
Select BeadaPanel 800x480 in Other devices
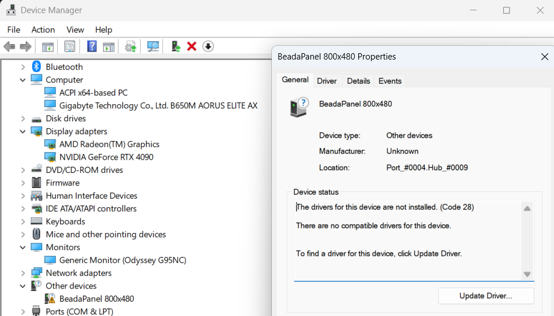click(x=97, y=299)
